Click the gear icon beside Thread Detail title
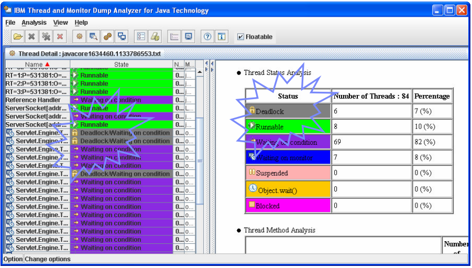 tap(12, 53)
